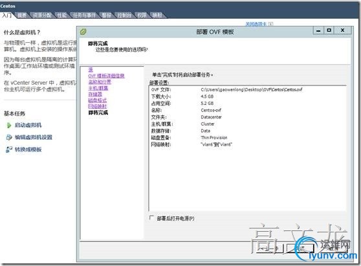Click the settings icon beside 编辑虚拟机设置
This screenshot has width=361, height=266.
pyautogui.click(x=9, y=137)
